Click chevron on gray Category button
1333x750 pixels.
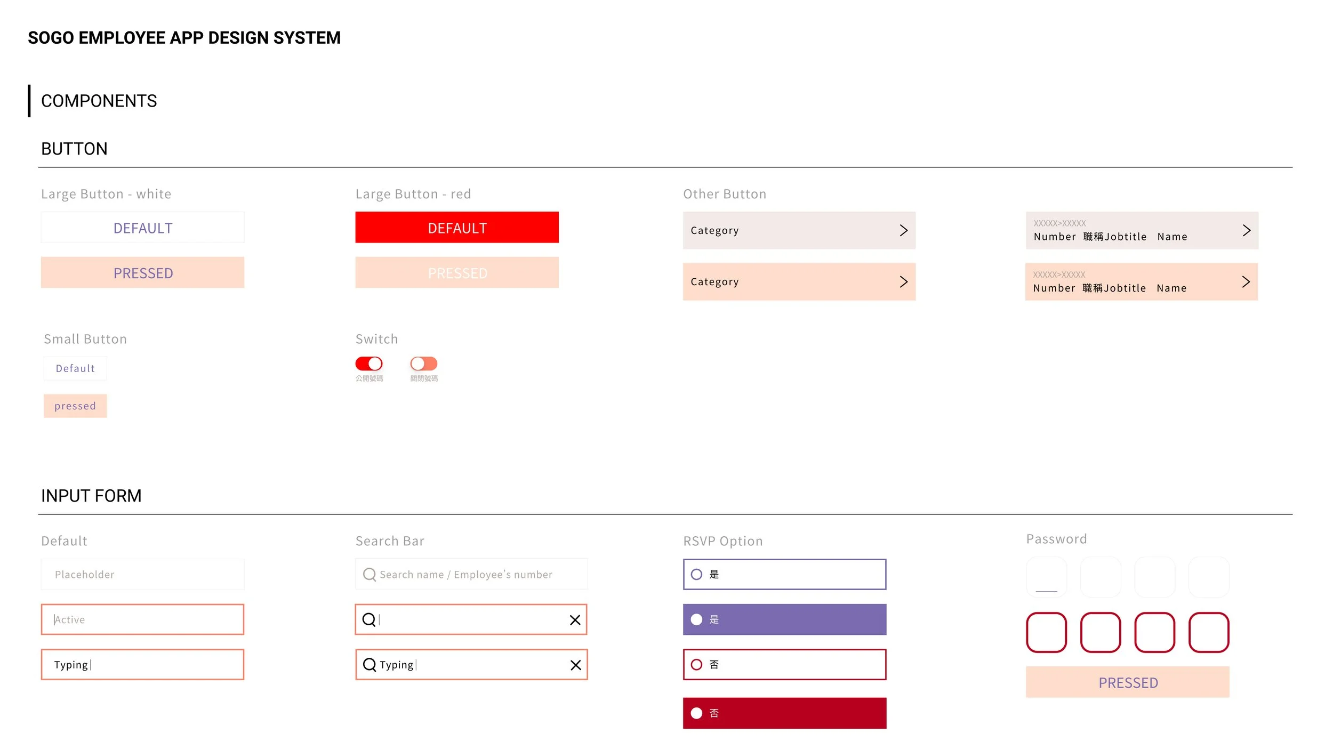click(x=903, y=230)
